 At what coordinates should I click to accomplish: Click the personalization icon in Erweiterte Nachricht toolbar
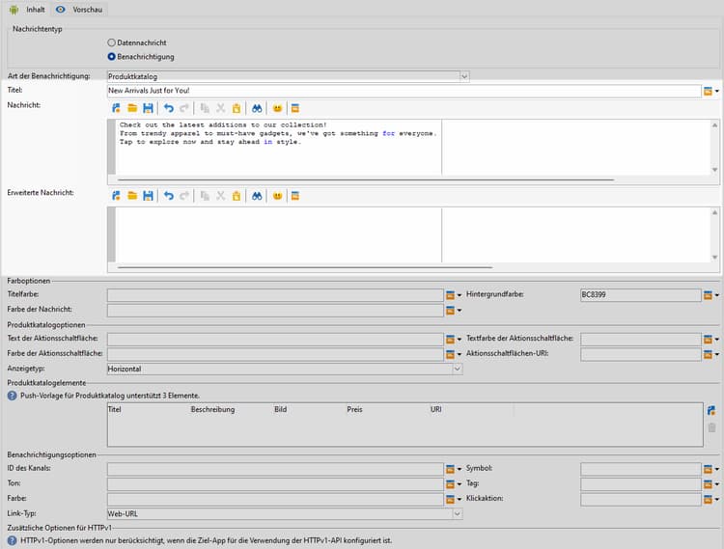coord(295,196)
